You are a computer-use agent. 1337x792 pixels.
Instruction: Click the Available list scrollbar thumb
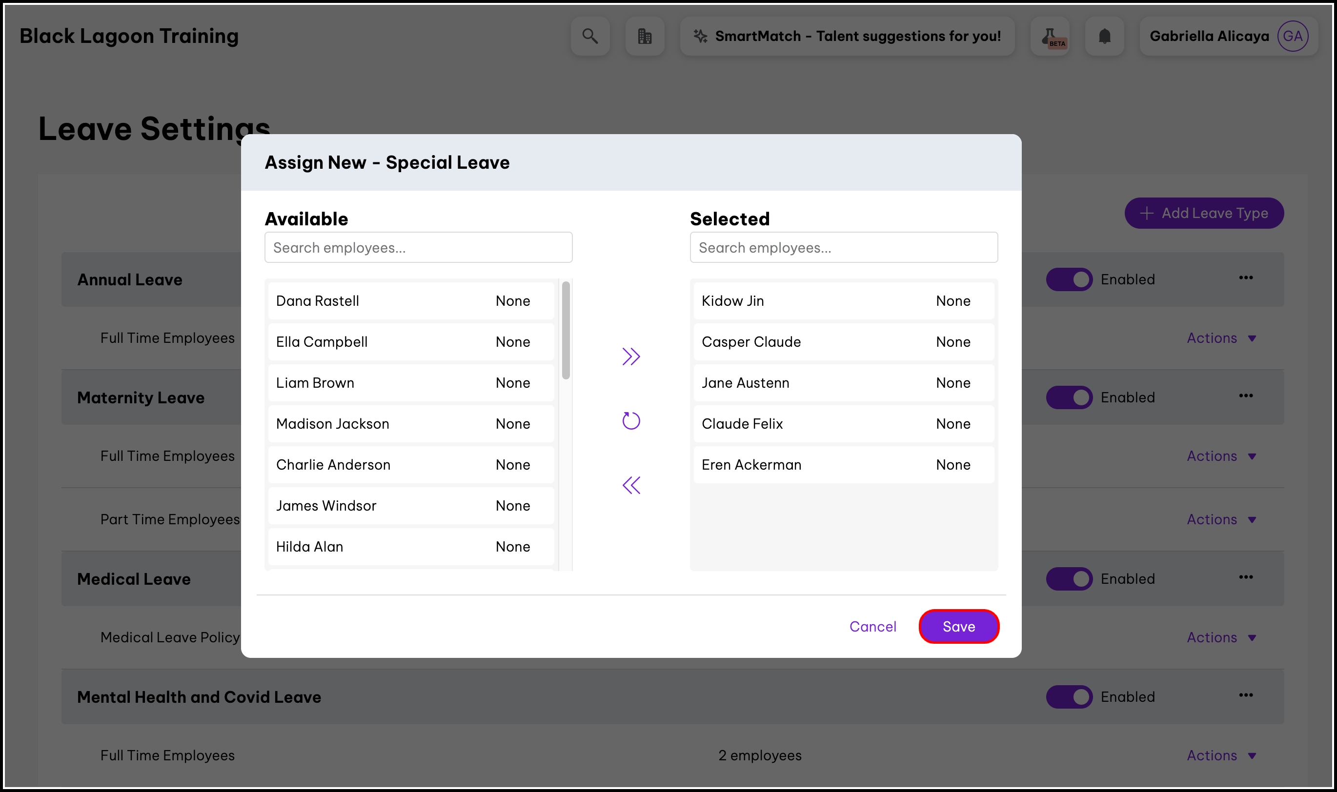[566, 331]
